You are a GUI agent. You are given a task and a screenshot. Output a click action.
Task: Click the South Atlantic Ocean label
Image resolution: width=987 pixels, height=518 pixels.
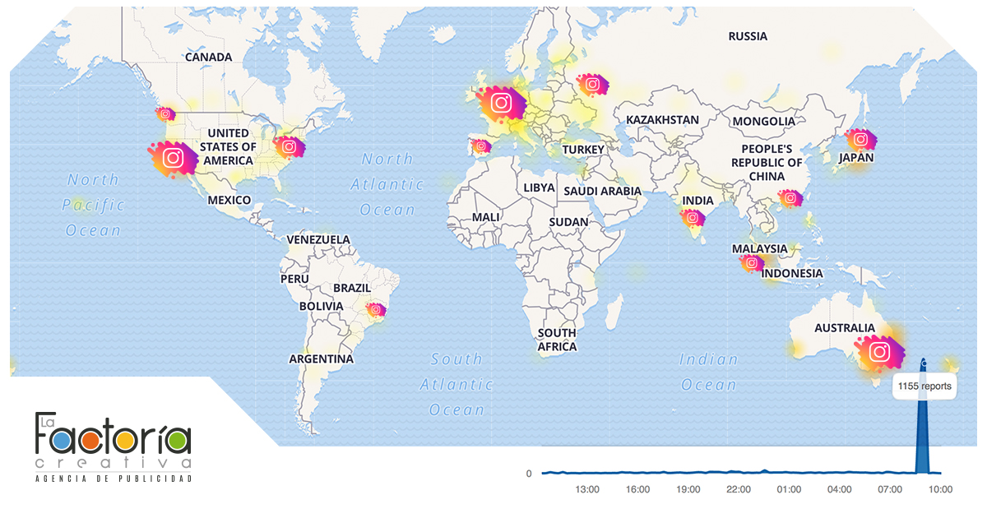pos(457,384)
